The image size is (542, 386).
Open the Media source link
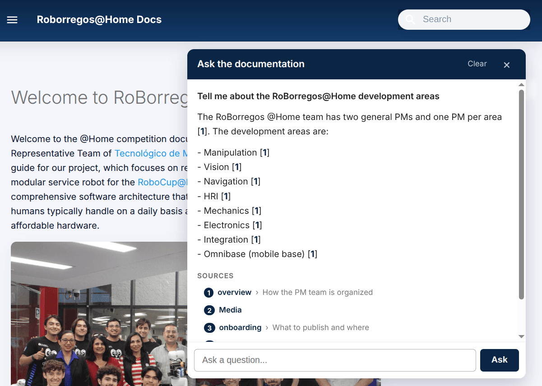pyautogui.click(x=230, y=310)
